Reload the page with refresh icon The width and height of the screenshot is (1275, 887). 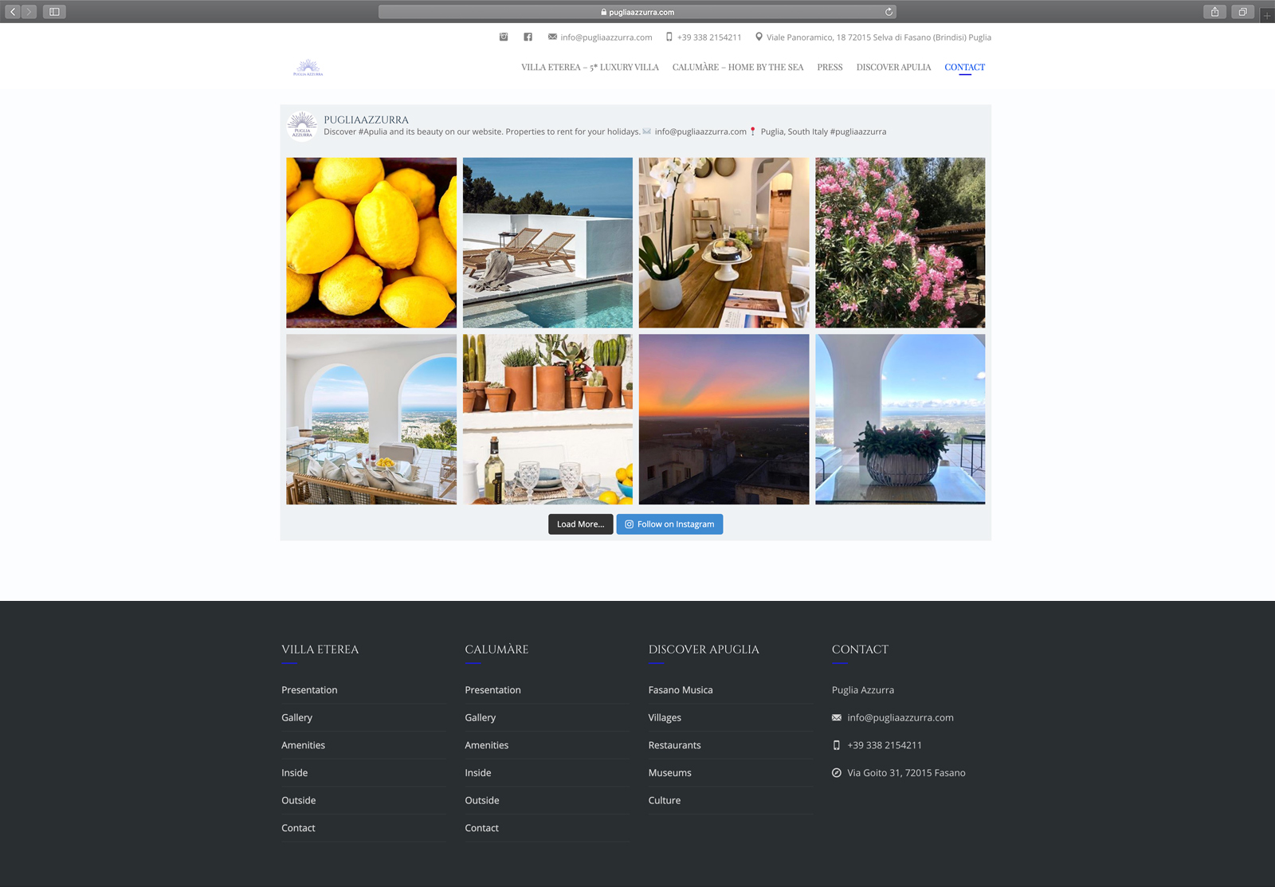click(x=889, y=12)
